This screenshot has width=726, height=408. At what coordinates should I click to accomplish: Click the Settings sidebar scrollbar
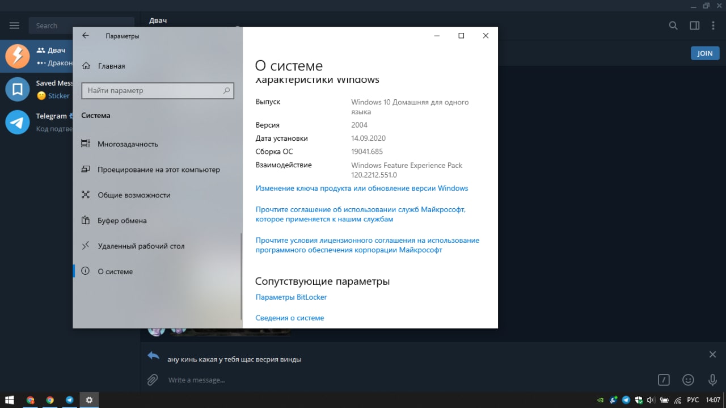[241, 276]
